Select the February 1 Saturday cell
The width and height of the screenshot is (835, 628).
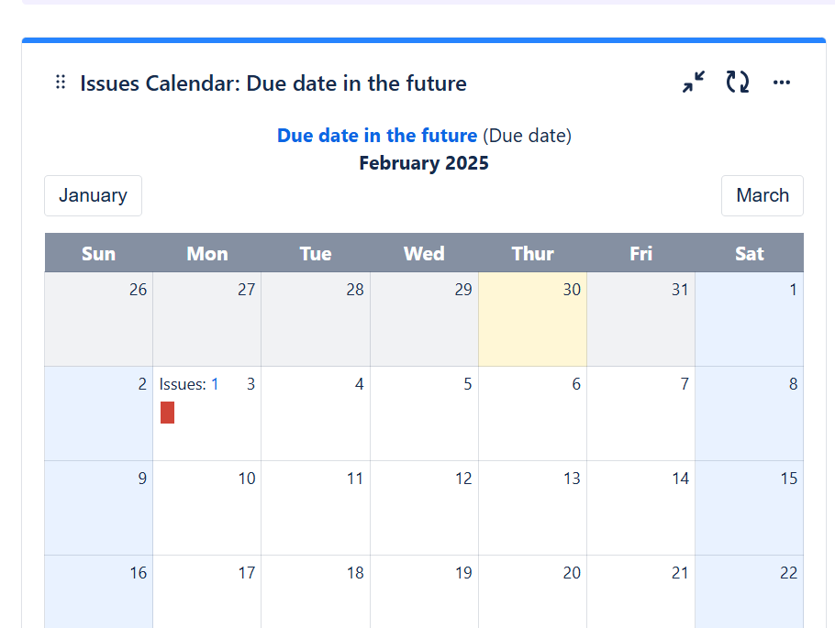pos(749,319)
